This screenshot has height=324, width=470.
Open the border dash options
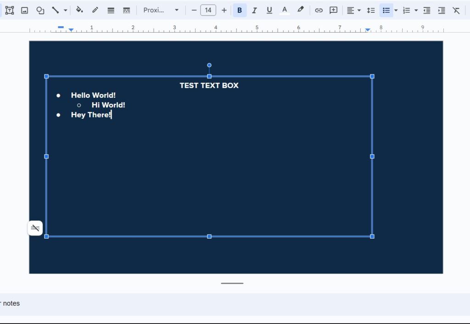pyautogui.click(x=127, y=10)
